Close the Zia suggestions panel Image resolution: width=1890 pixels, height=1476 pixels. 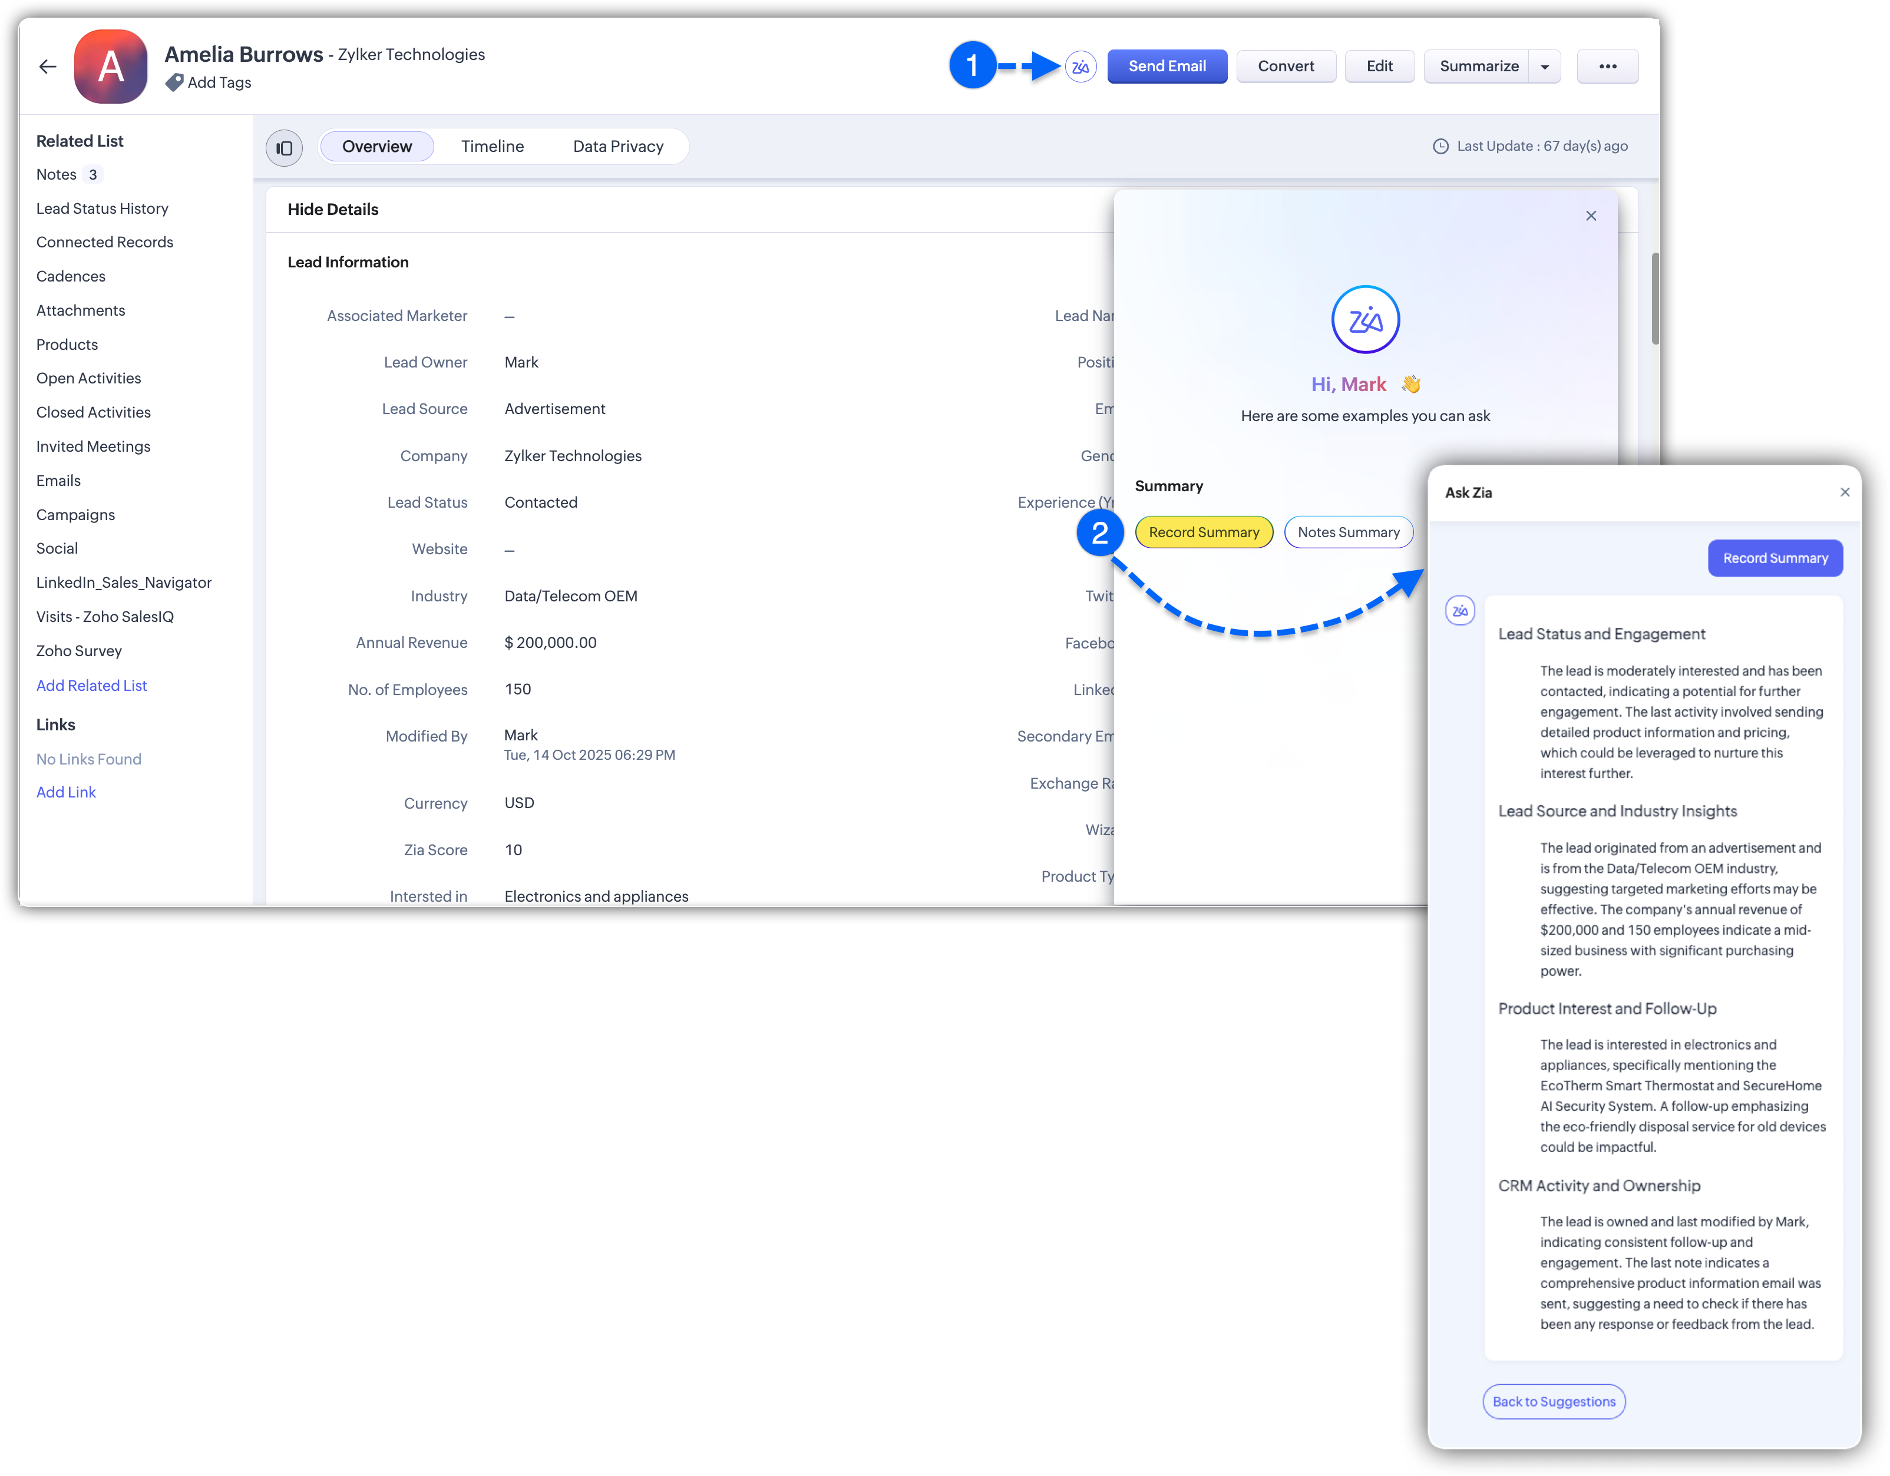(1591, 216)
